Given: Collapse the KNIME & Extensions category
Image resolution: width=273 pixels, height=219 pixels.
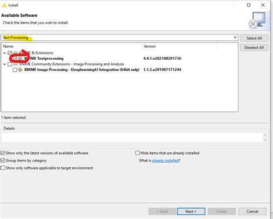Looking at the screenshot, I should (5, 53).
